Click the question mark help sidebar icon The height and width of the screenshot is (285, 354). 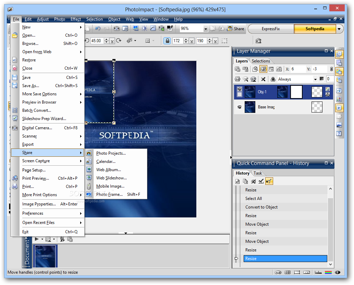click(x=339, y=134)
